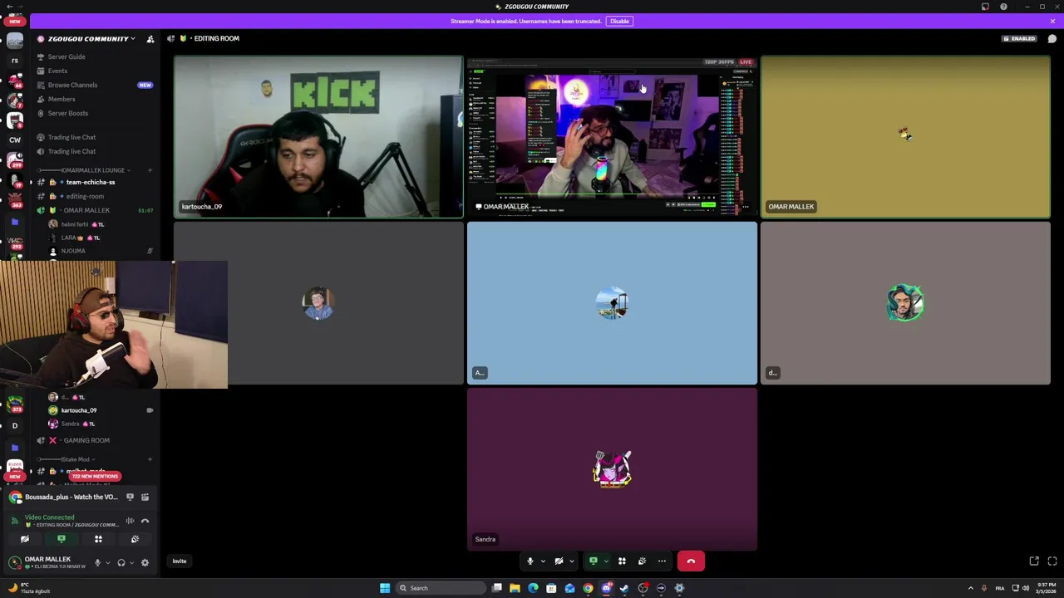Add a channel to OMARMALLEK LOUNGE category
Viewport: 1064px width, 598px height.
point(150,170)
